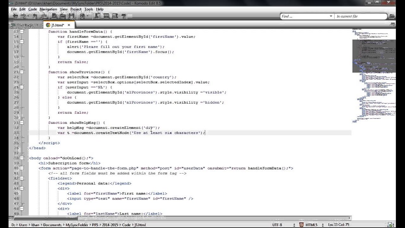The height and width of the screenshot is (228, 405).
Task: Click the PR5 breadcrumb in the path bar
Action: pyautogui.click(x=95, y=225)
